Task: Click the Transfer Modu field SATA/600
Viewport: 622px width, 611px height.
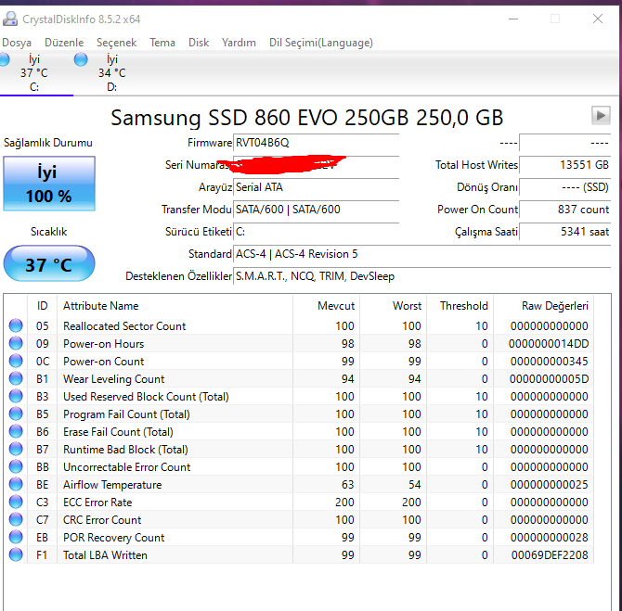Action: click(317, 210)
